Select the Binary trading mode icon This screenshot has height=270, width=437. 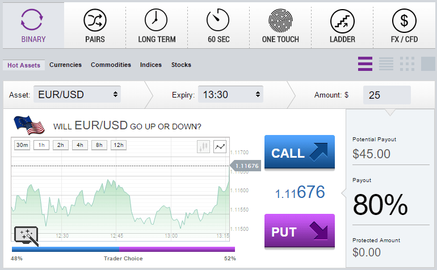coord(31,19)
